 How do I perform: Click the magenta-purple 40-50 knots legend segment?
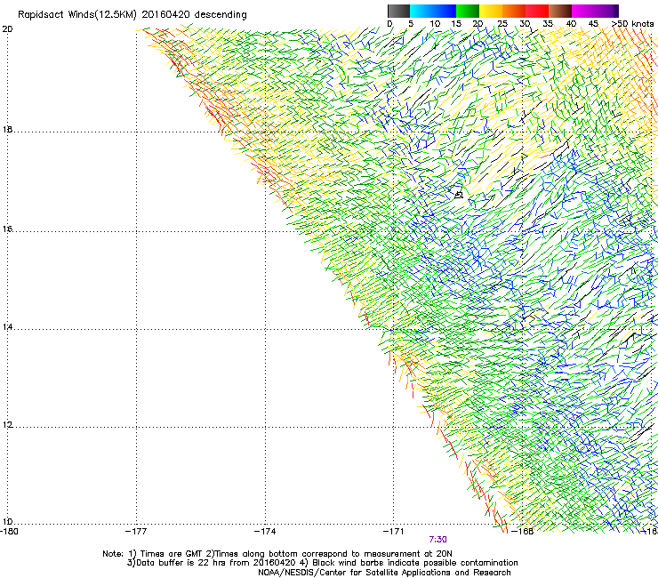(595, 11)
